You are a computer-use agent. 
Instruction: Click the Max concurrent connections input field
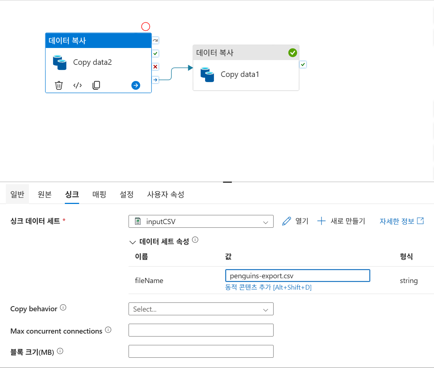[x=201, y=330]
